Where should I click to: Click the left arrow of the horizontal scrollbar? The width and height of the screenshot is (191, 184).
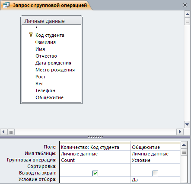tap(3, 132)
